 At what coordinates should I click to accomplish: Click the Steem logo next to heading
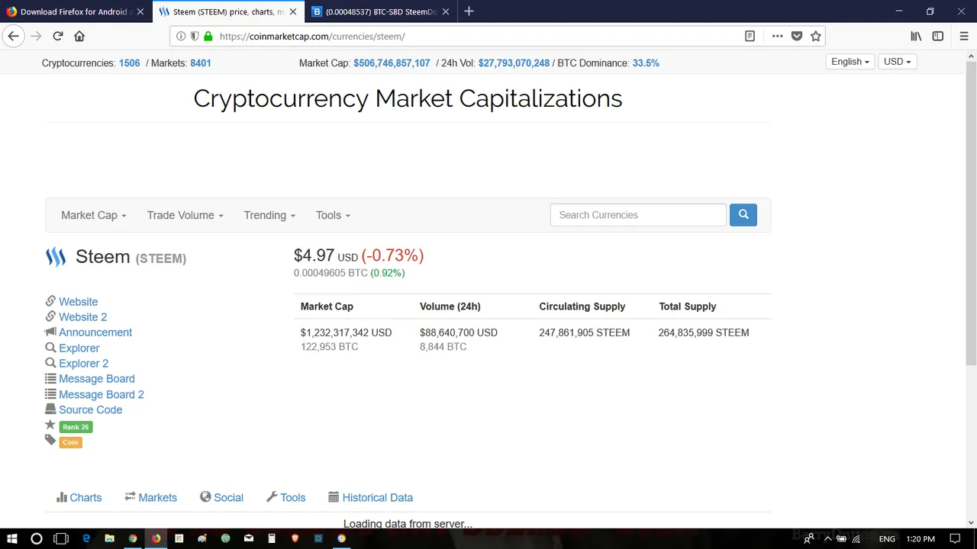56,257
